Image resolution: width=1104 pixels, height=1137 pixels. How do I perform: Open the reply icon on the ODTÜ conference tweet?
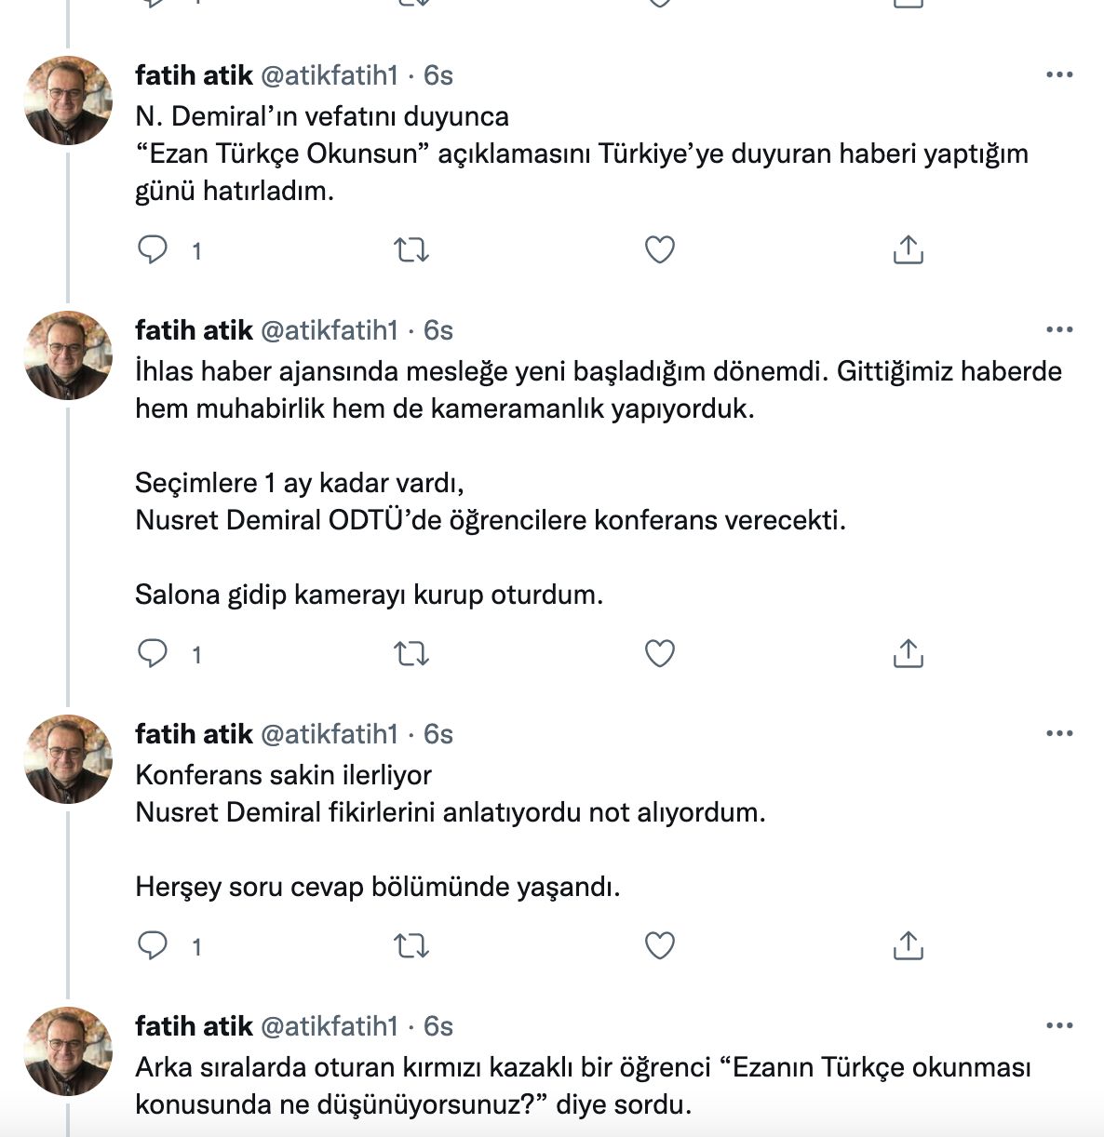tap(155, 654)
